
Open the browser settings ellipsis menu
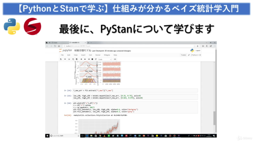click(215, 46)
